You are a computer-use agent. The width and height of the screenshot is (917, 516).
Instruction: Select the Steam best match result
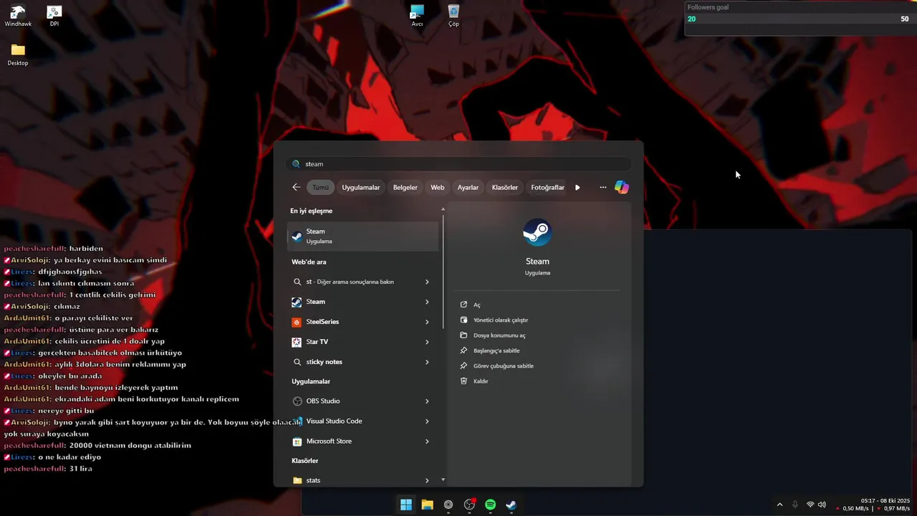point(363,236)
